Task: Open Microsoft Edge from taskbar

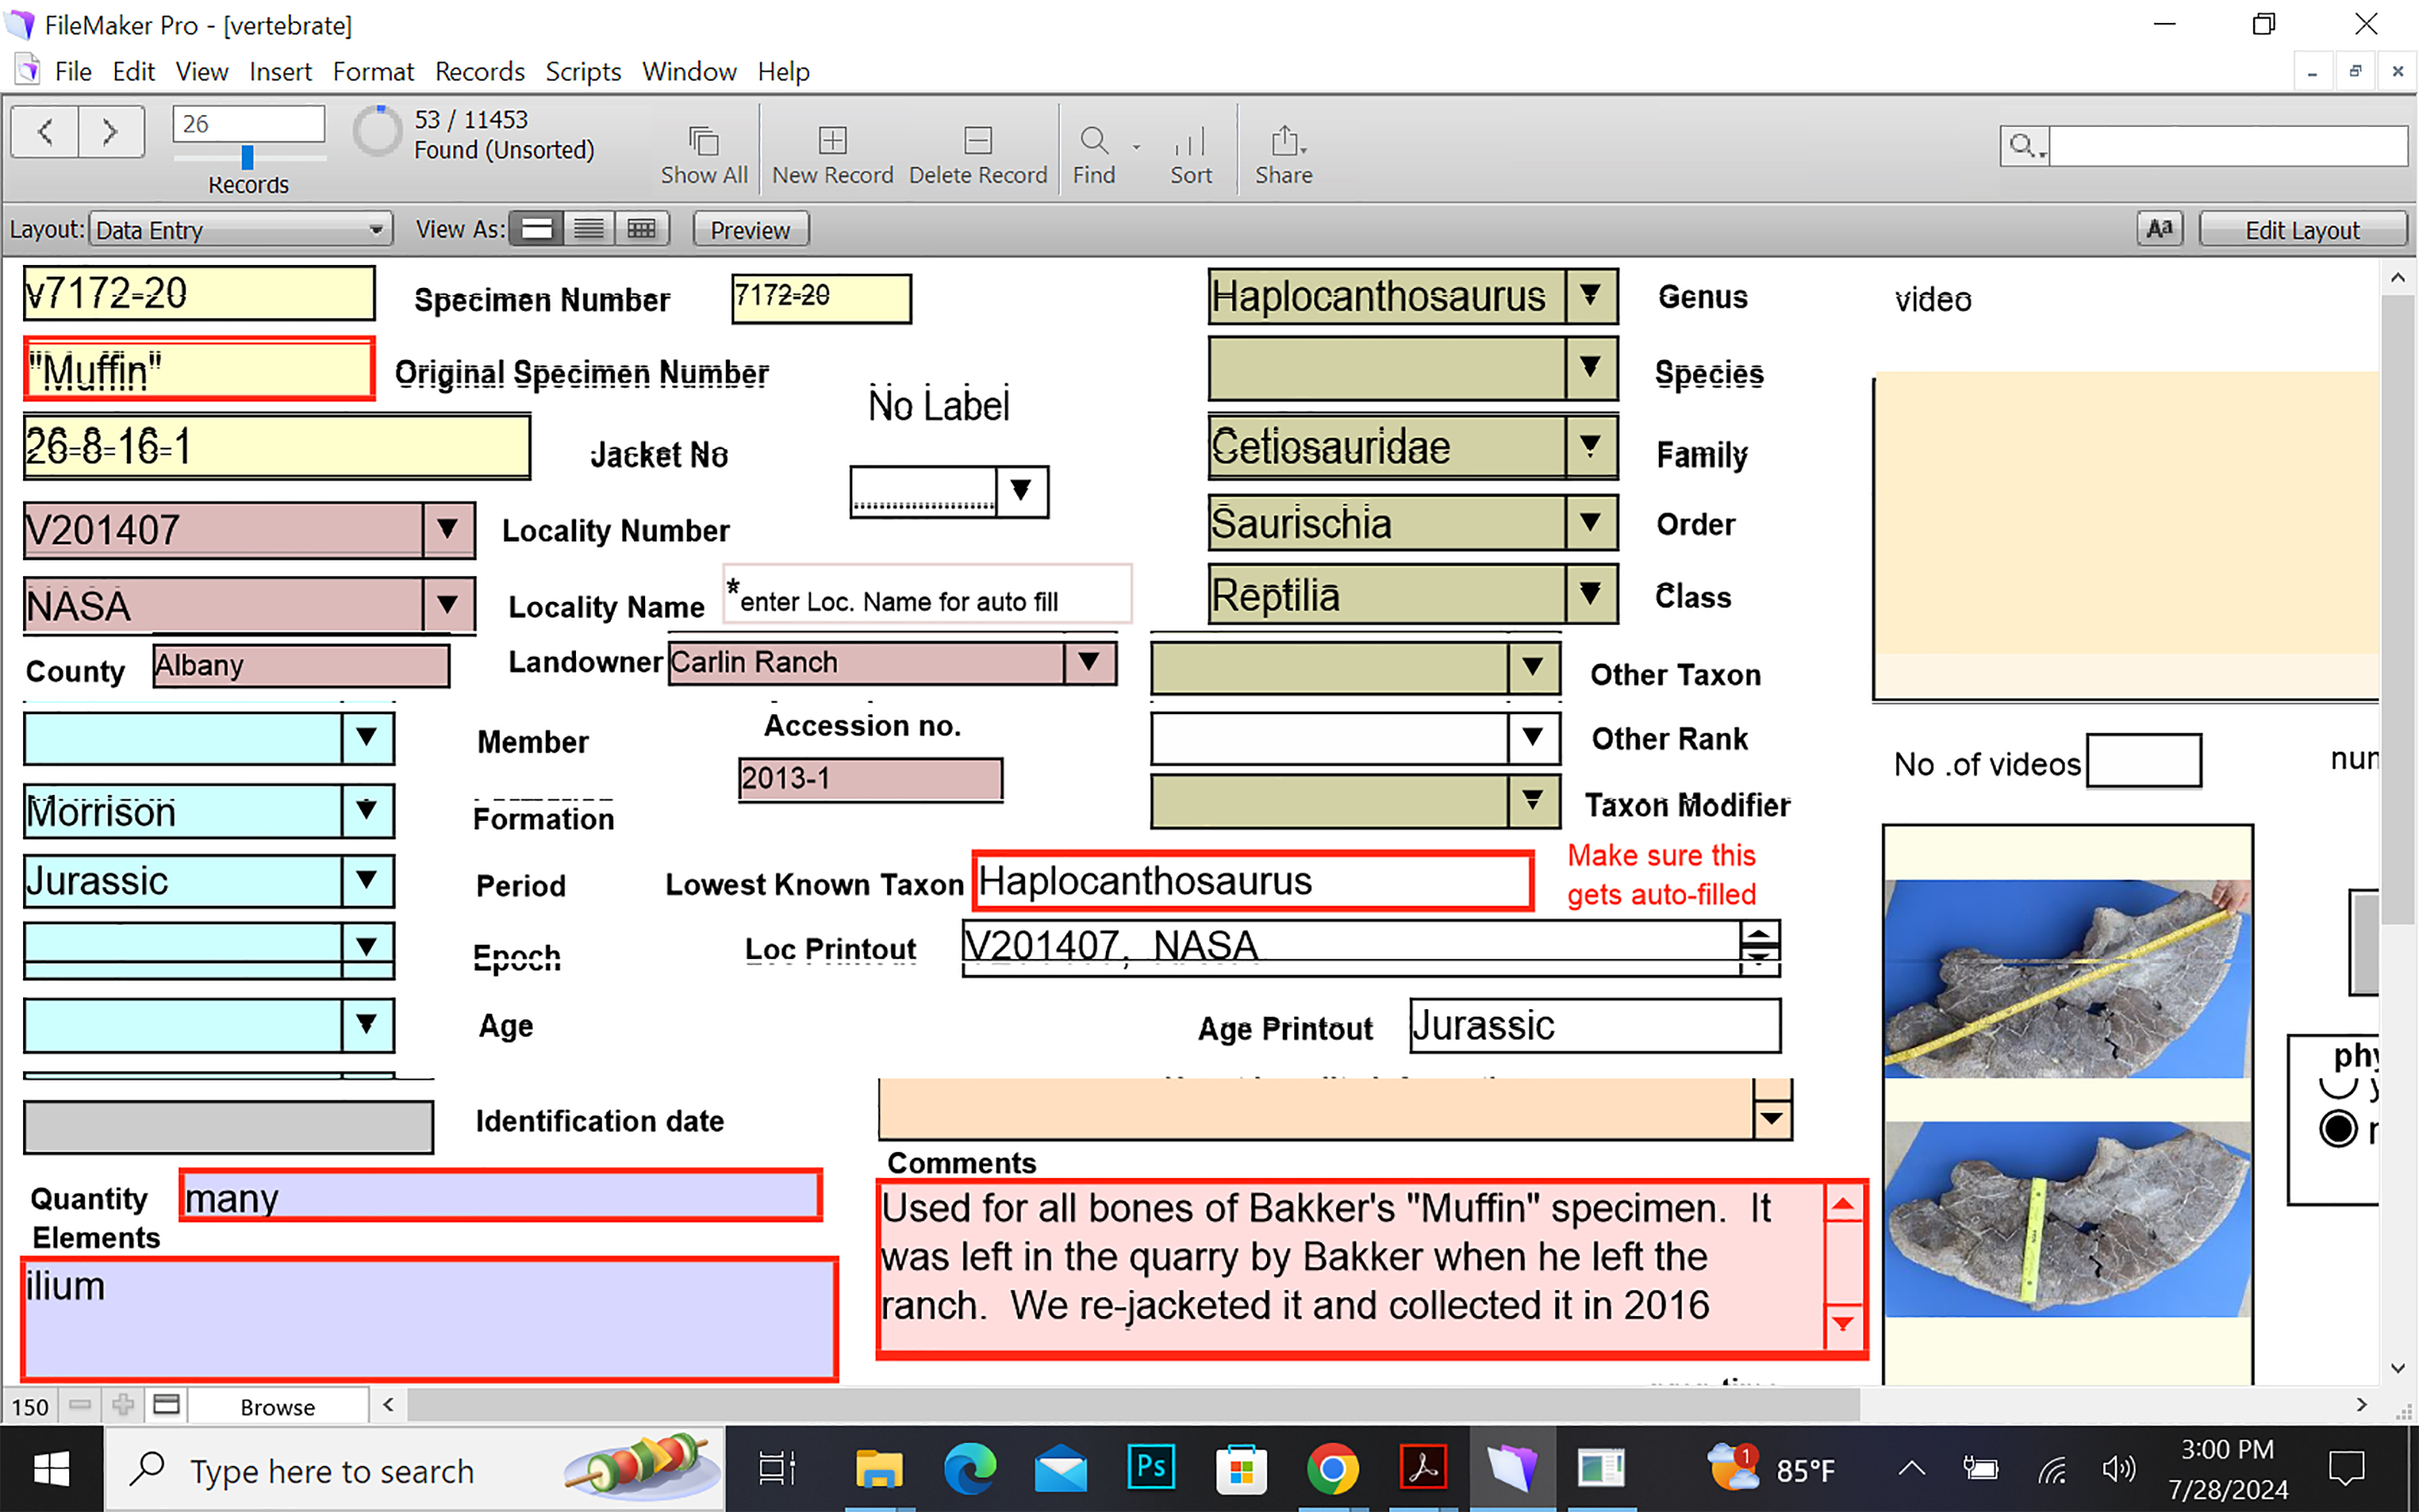Action: point(969,1469)
